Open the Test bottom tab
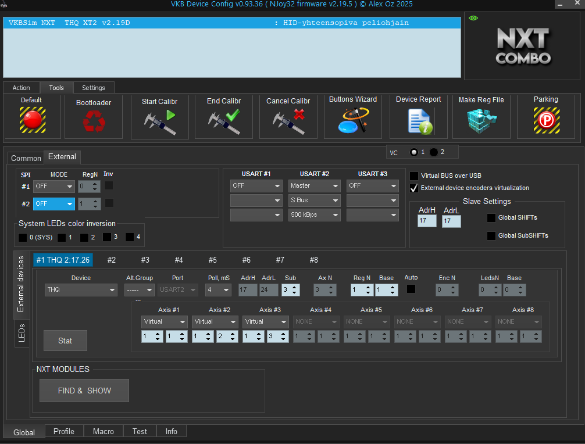Screen dimensions: 585x444 (x=140, y=431)
